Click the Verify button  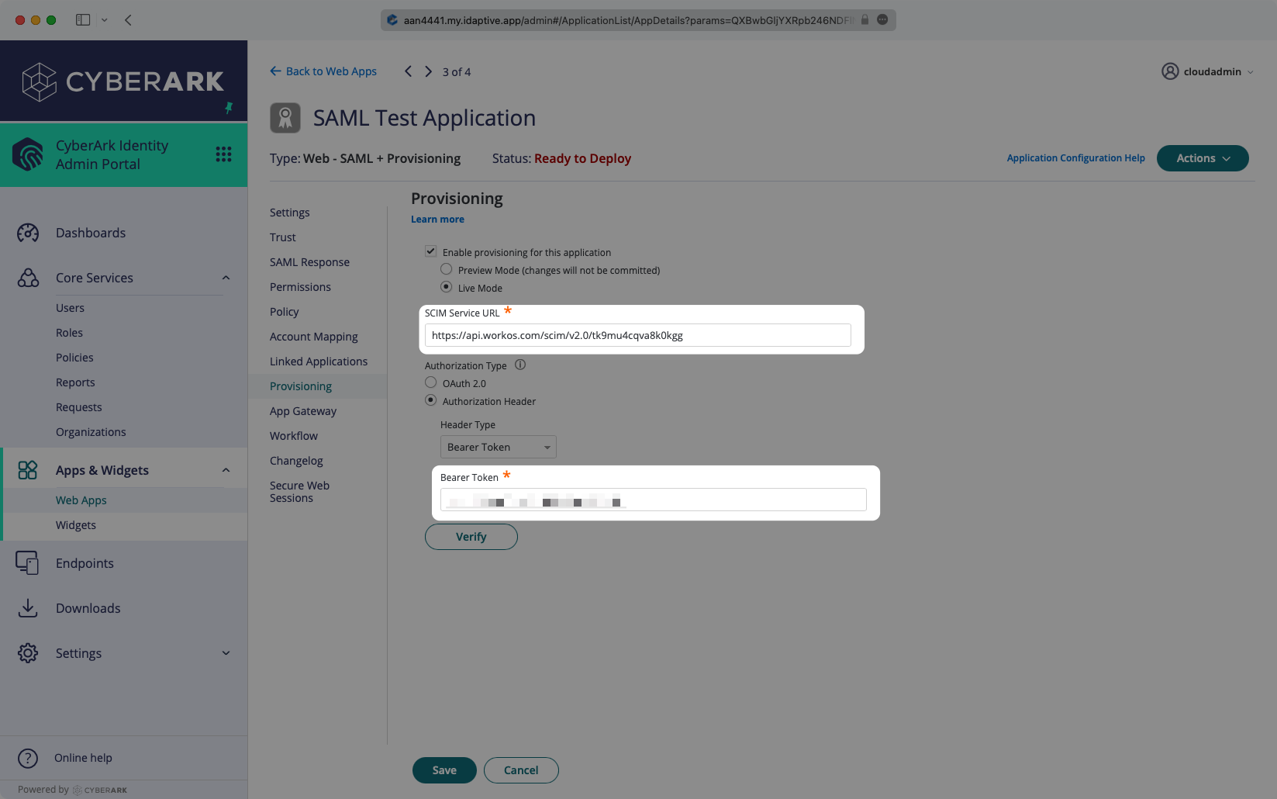coord(471,537)
